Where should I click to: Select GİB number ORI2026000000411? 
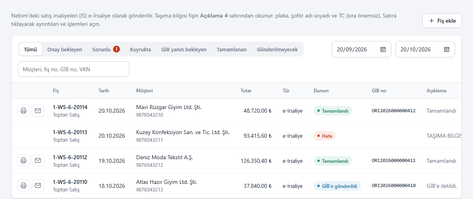click(x=394, y=161)
